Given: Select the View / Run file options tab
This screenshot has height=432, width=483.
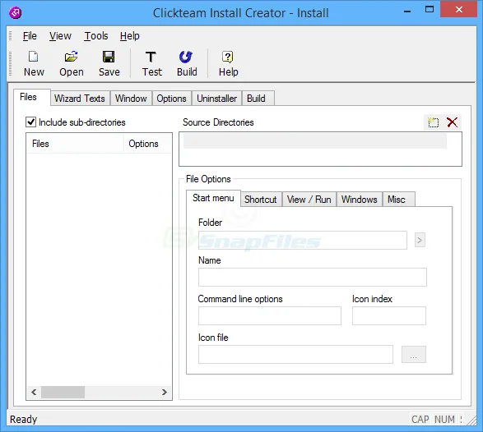Looking at the screenshot, I should tap(309, 200).
